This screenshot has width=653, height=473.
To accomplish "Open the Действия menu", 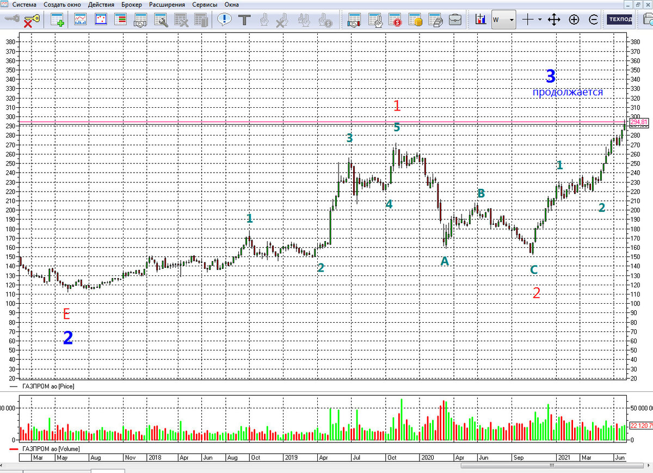I will (x=101, y=4).
